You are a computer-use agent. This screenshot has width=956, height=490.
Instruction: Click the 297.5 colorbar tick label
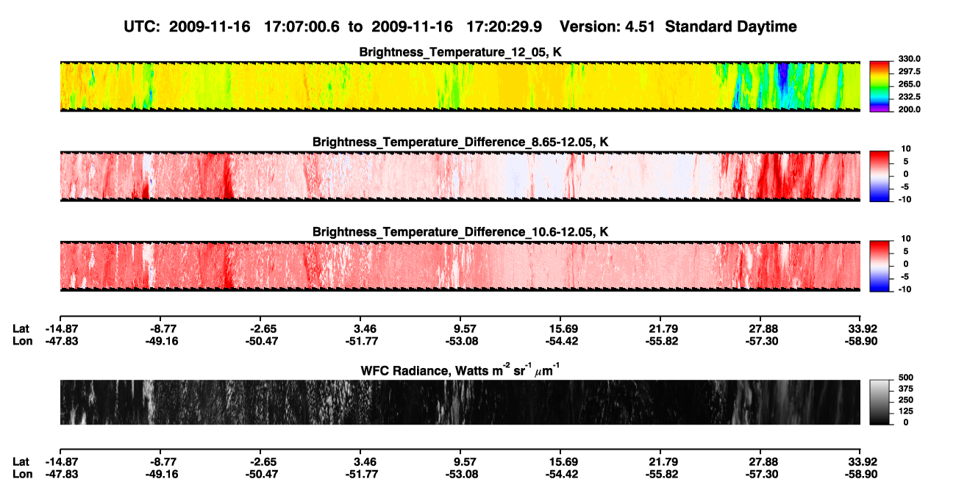click(909, 72)
